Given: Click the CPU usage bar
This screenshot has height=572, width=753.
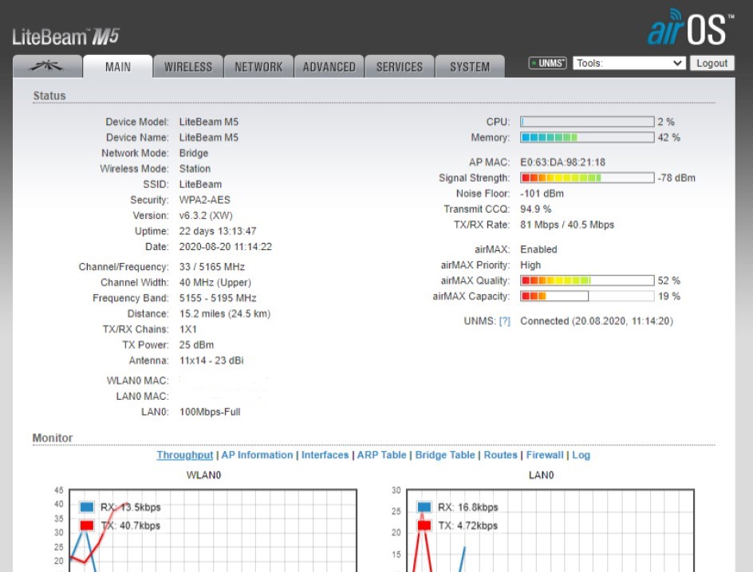Looking at the screenshot, I should (587, 122).
